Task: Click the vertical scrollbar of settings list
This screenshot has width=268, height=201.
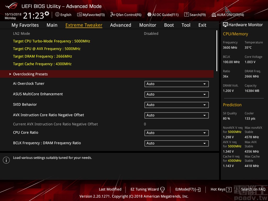Action: point(217,50)
